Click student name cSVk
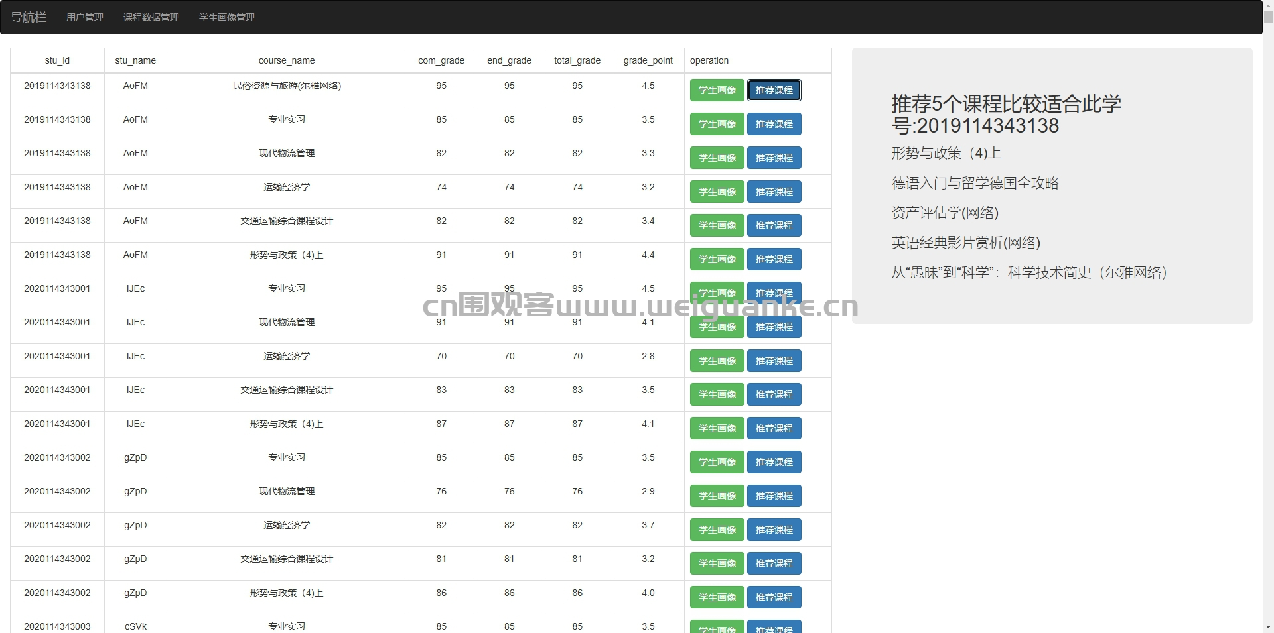Screen dimensions: 1274x633 click(x=135, y=626)
